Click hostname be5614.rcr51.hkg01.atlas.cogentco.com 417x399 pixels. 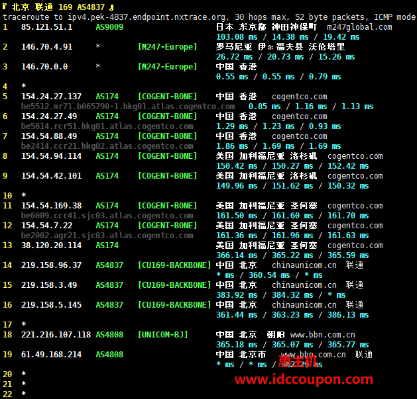(x=107, y=126)
